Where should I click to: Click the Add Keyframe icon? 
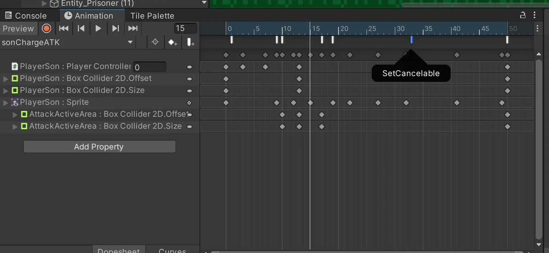click(x=173, y=42)
